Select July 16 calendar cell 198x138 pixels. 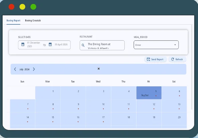click(x=73, y=119)
